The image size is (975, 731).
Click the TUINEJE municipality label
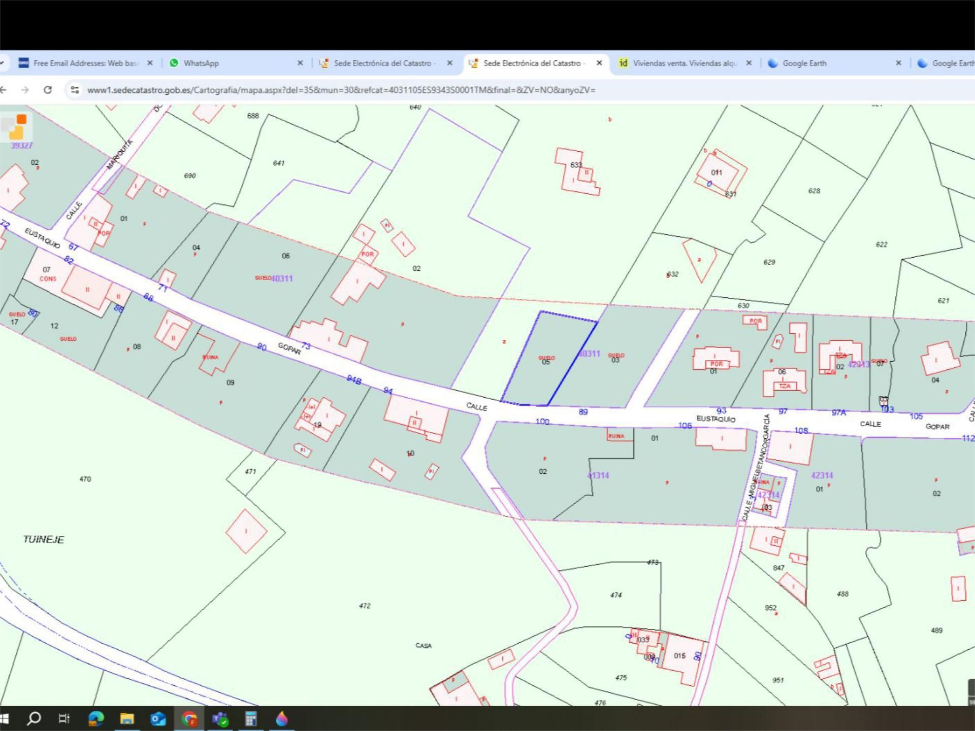tap(44, 539)
